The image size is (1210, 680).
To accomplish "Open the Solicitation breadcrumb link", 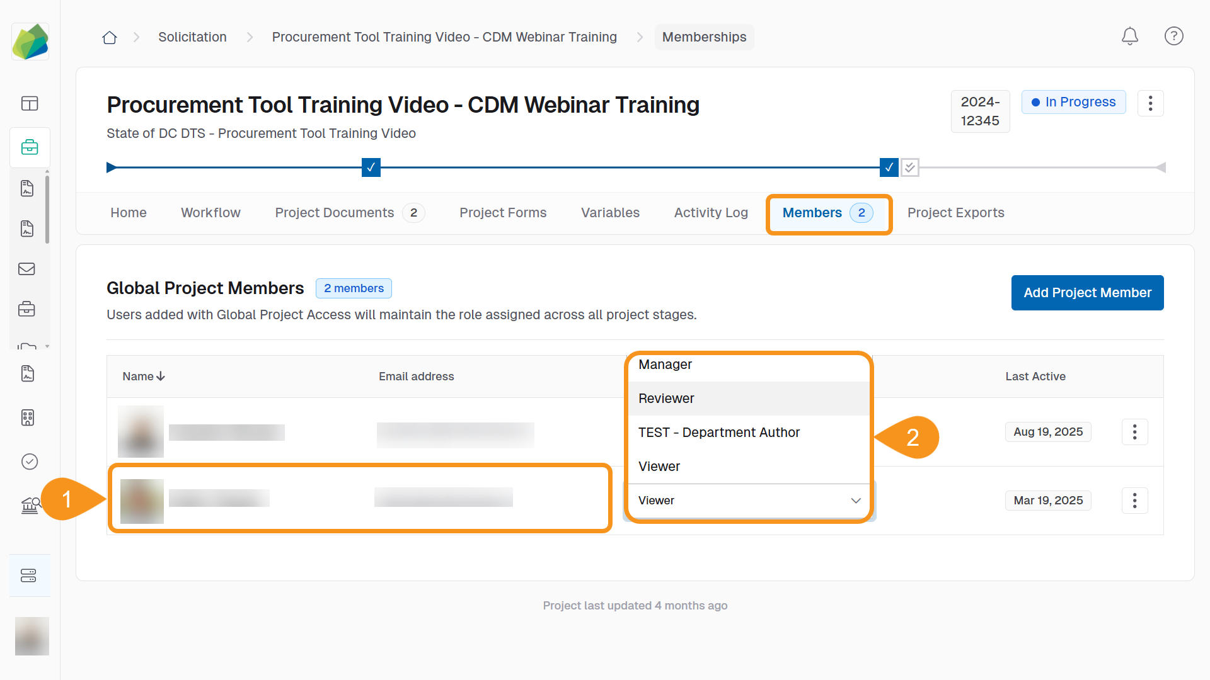I will 192,37.
